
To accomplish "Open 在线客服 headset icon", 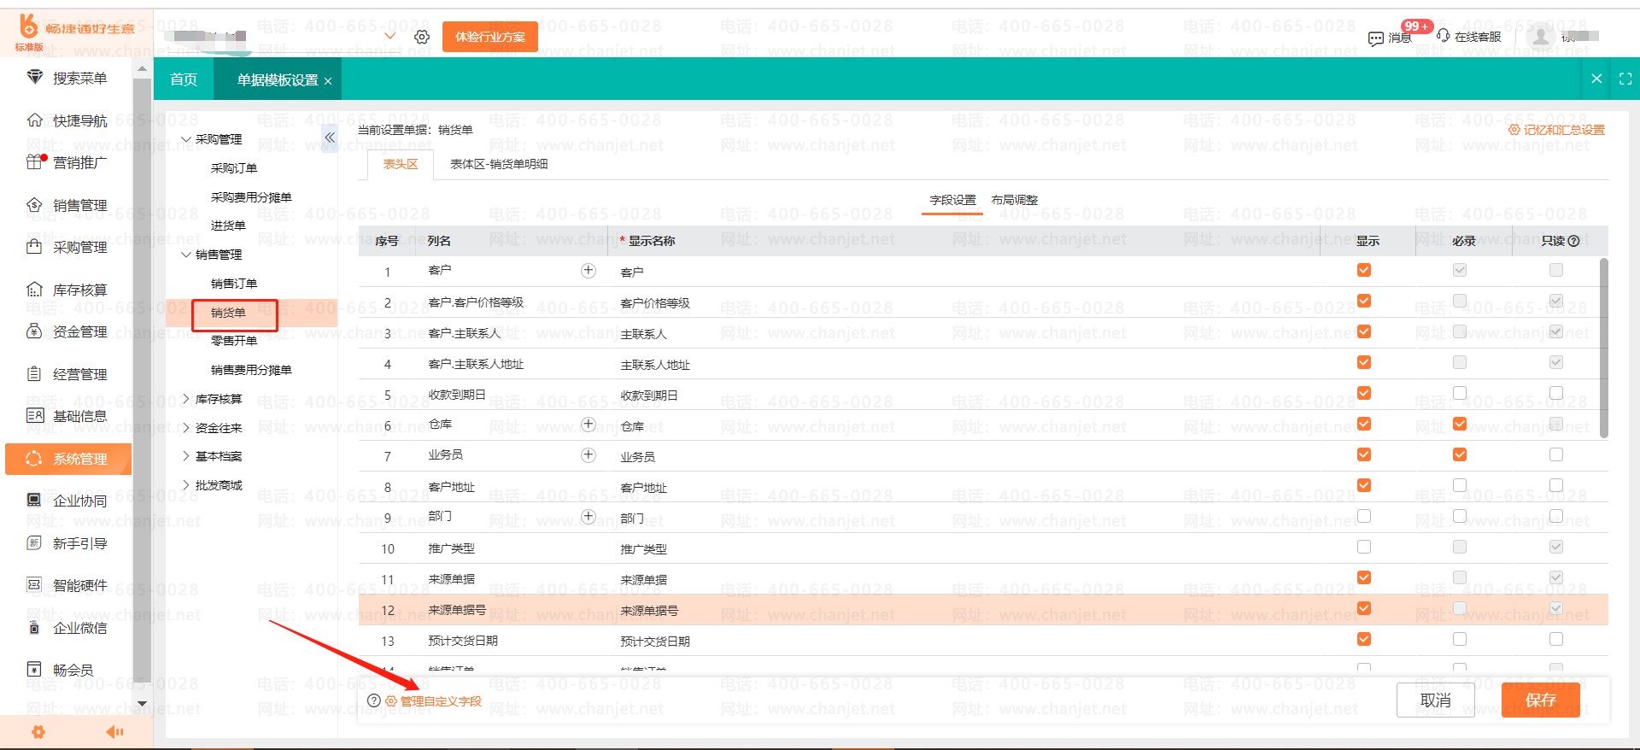I will 1444,36.
